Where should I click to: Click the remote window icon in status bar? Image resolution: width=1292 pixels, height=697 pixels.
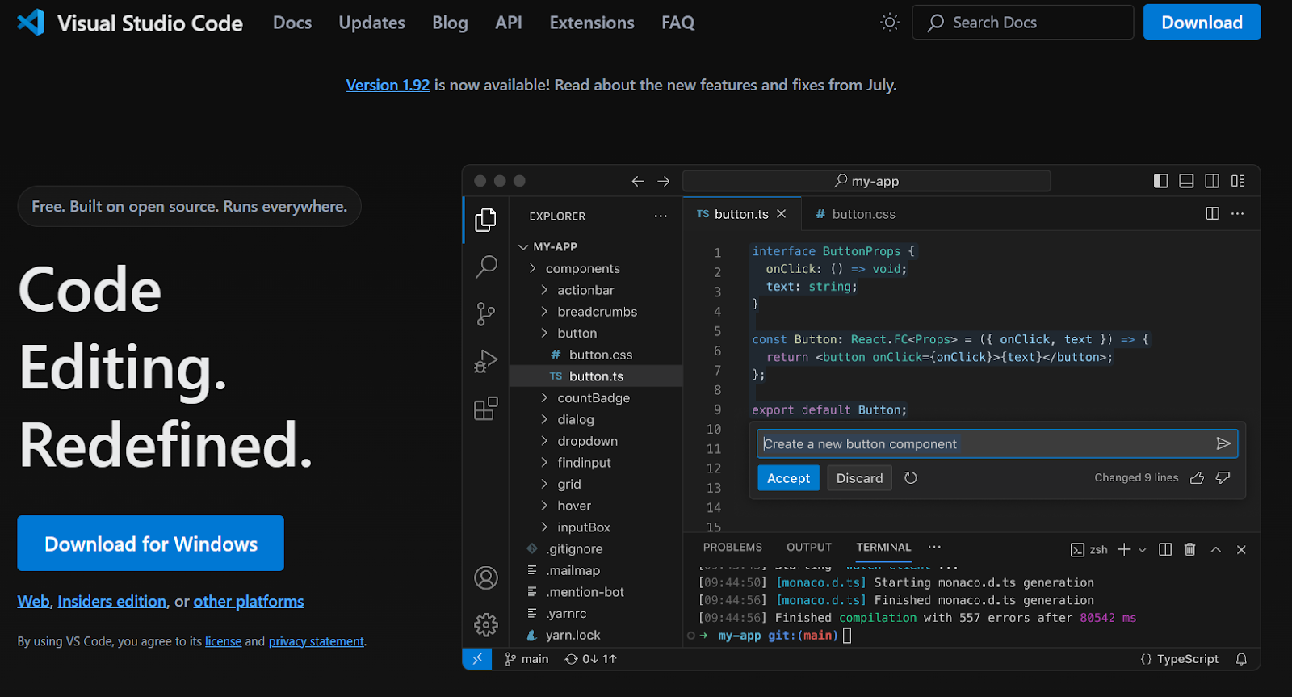(x=477, y=658)
